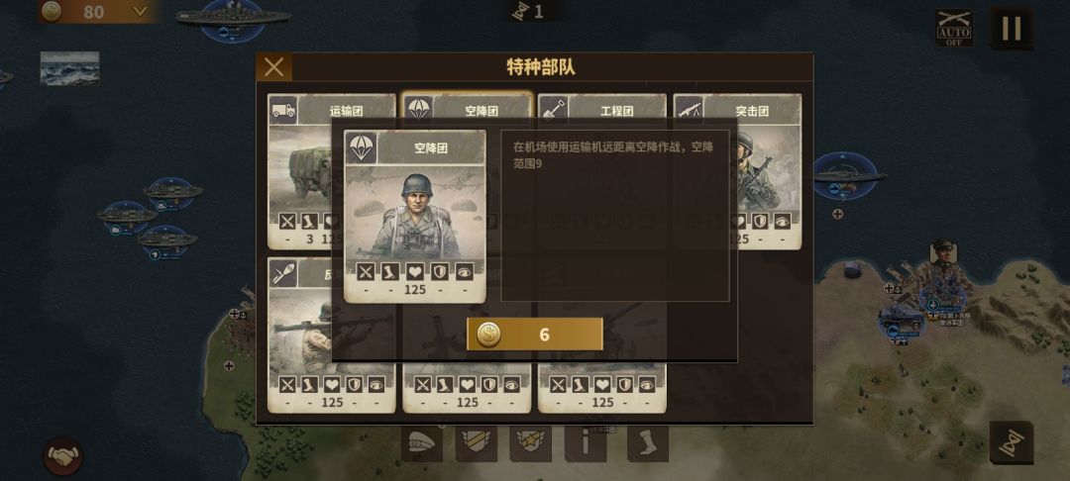The image size is (1070, 481).
Task: Select the star shield badge icon
Action: (530, 444)
